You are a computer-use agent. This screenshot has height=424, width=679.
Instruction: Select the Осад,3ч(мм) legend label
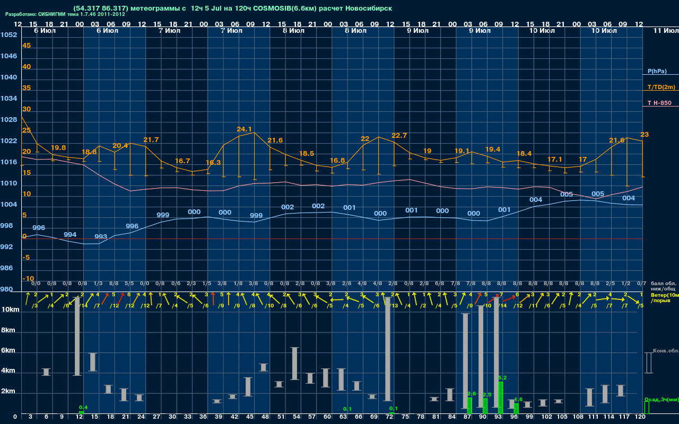tap(661, 399)
